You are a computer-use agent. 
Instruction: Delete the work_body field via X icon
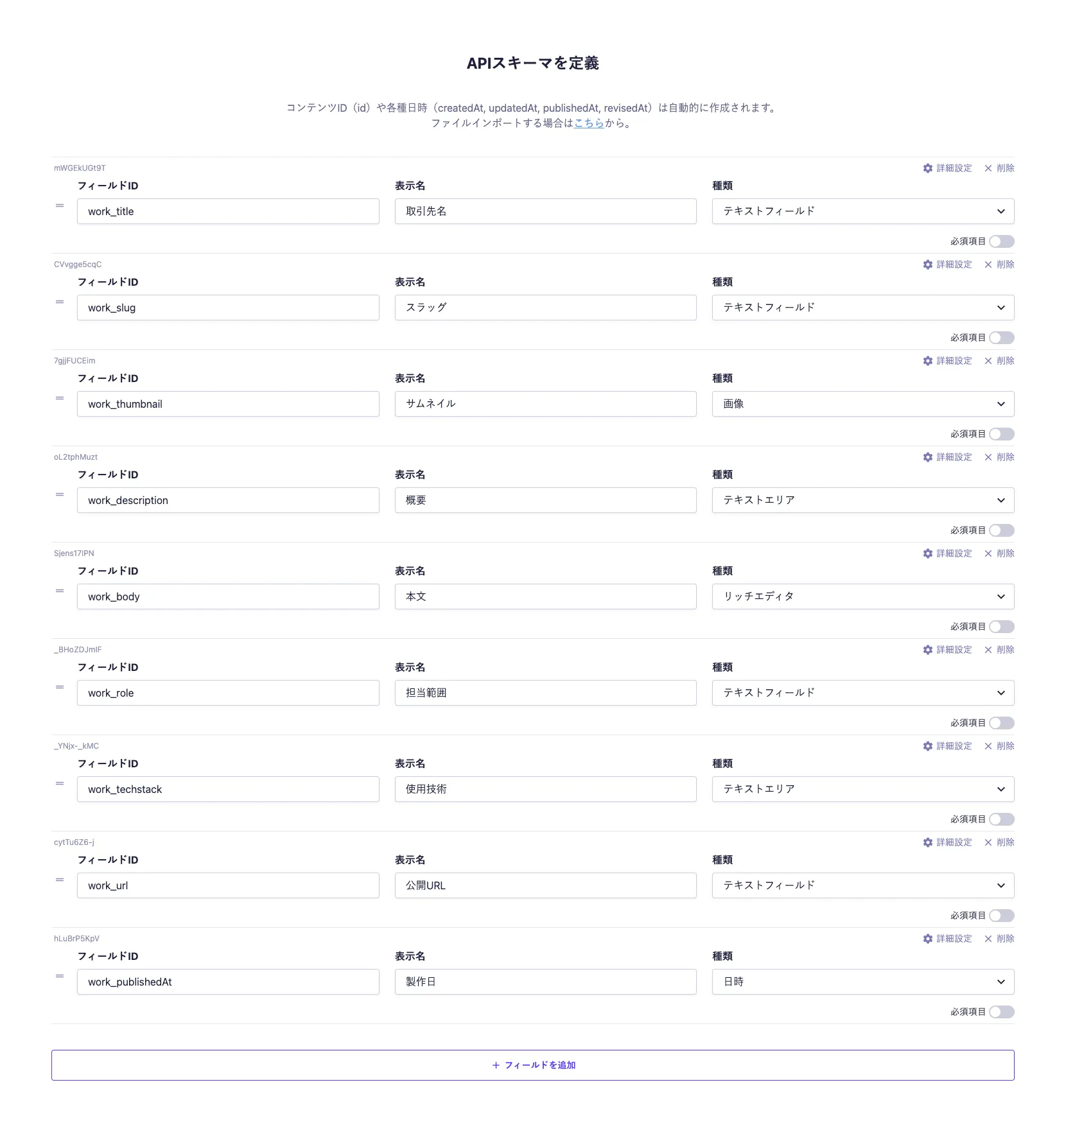coord(988,553)
